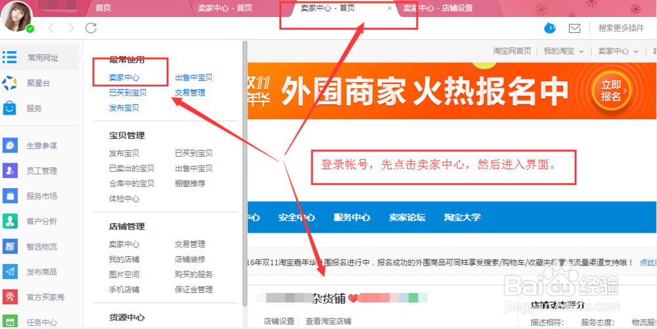Open 保证金管理 link
Image resolution: width=657 pixels, height=329 pixels.
point(194,289)
